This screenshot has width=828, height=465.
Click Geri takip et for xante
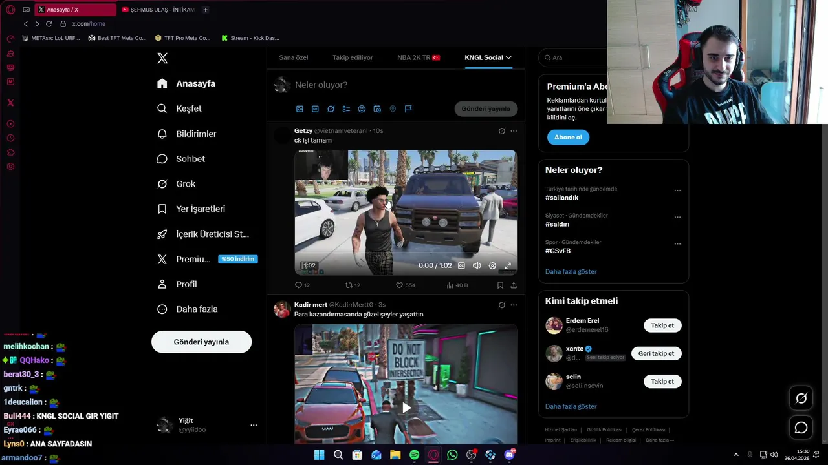[x=656, y=353]
